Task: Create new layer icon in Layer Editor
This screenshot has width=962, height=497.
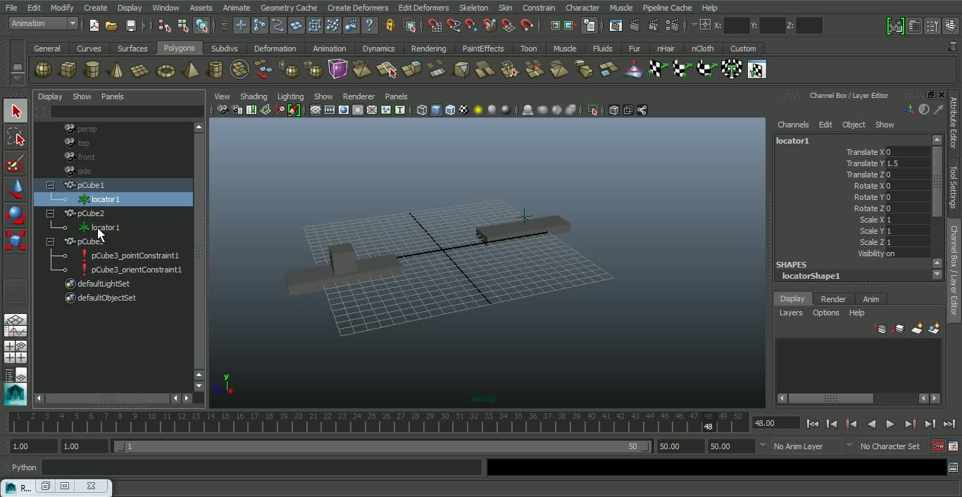Action: tap(917, 329)
